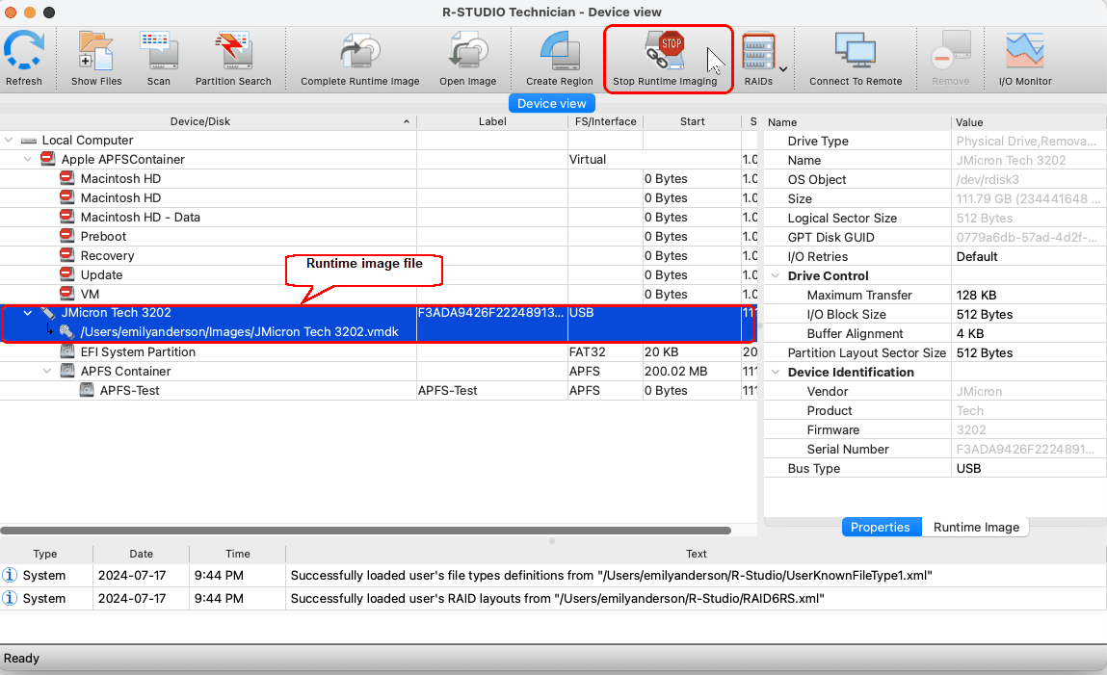
Task: Click the "Ready" status bar text
Action: [21, 658]
